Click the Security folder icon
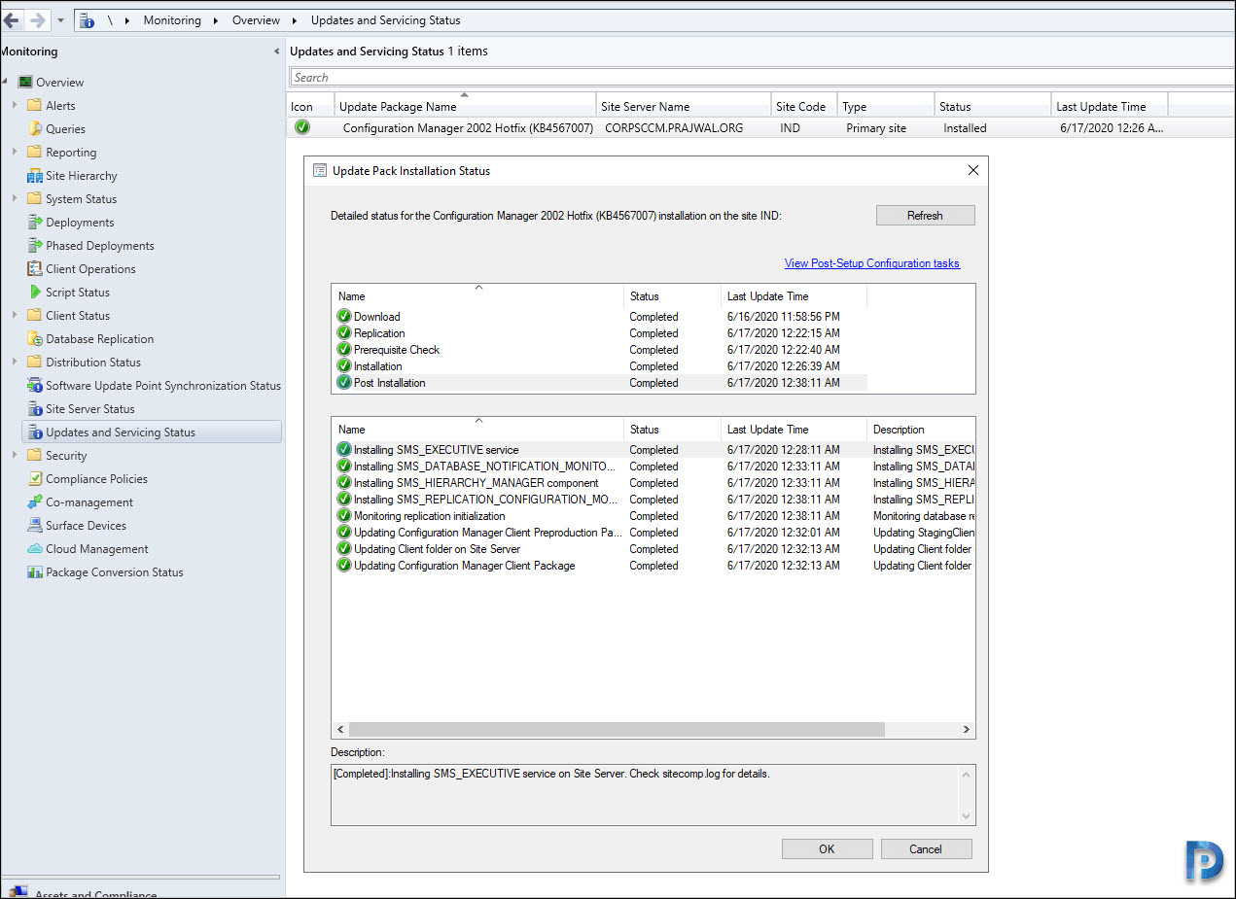 click(35, 456)
